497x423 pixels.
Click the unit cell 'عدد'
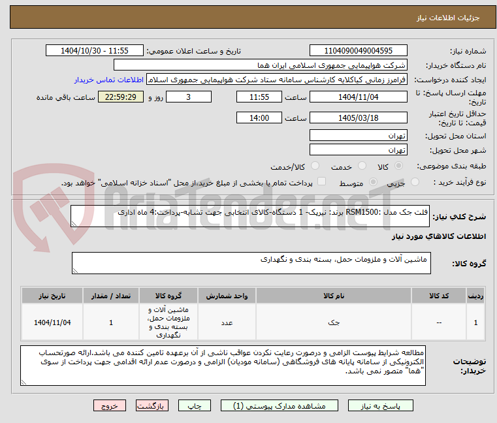[227, 322]
